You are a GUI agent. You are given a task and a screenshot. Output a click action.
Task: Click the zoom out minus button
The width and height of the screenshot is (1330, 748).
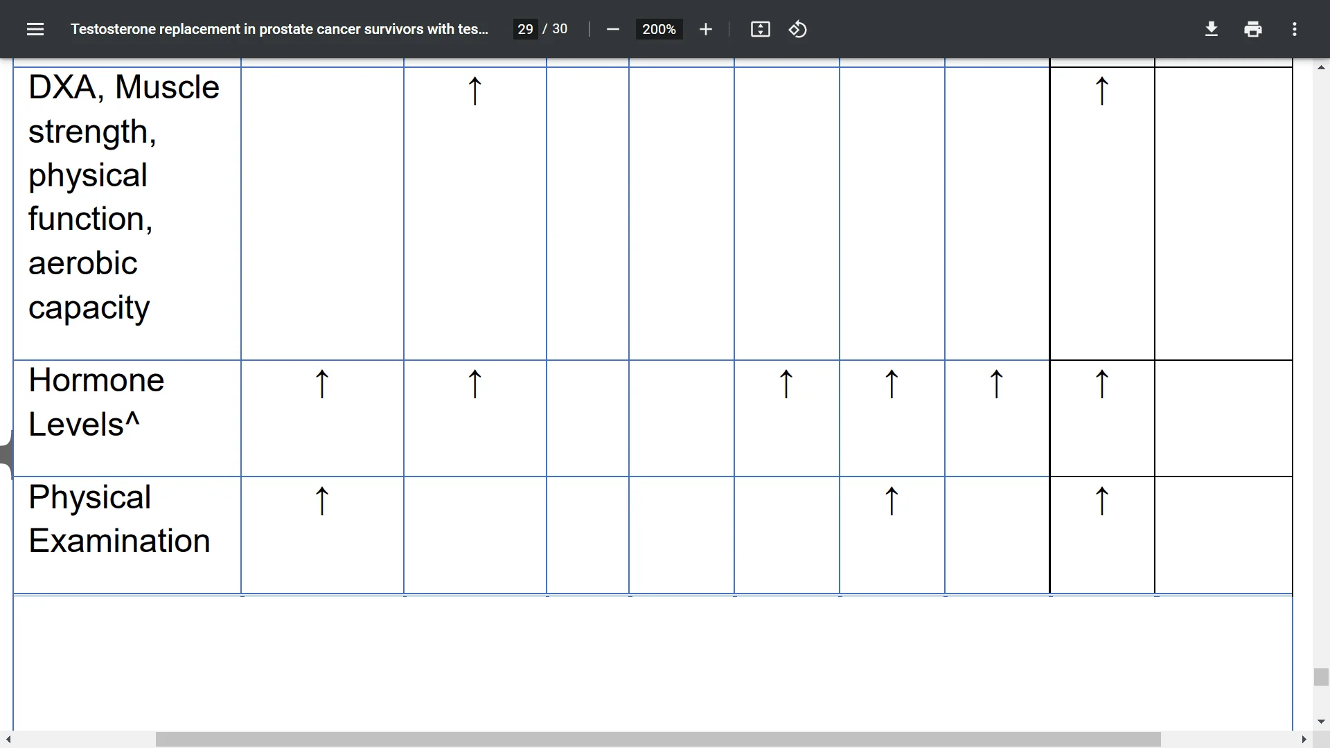coord(612,29)
